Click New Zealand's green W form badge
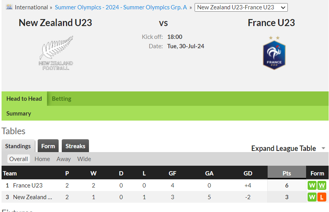 312,197
